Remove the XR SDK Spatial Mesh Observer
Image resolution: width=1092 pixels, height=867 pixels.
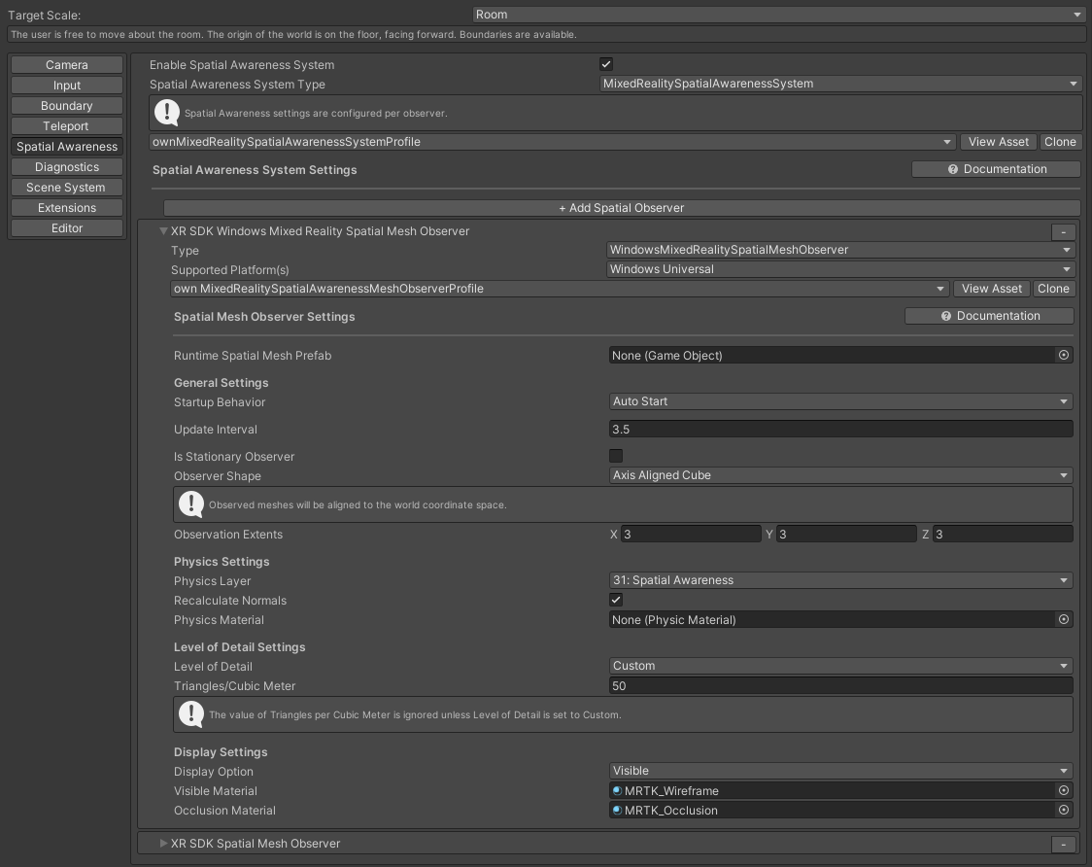pyautogui.click(x=1063, y=844)
